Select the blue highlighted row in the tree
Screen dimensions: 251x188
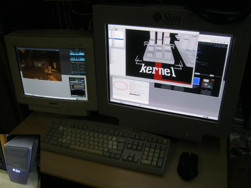(x=117, y=39)
